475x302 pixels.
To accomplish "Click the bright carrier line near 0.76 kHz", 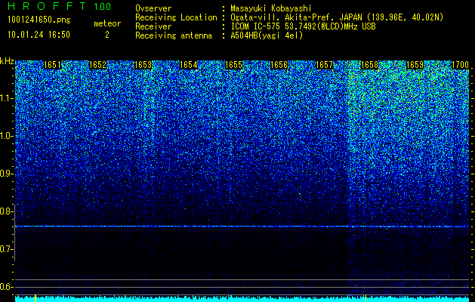I will [242, 226].
